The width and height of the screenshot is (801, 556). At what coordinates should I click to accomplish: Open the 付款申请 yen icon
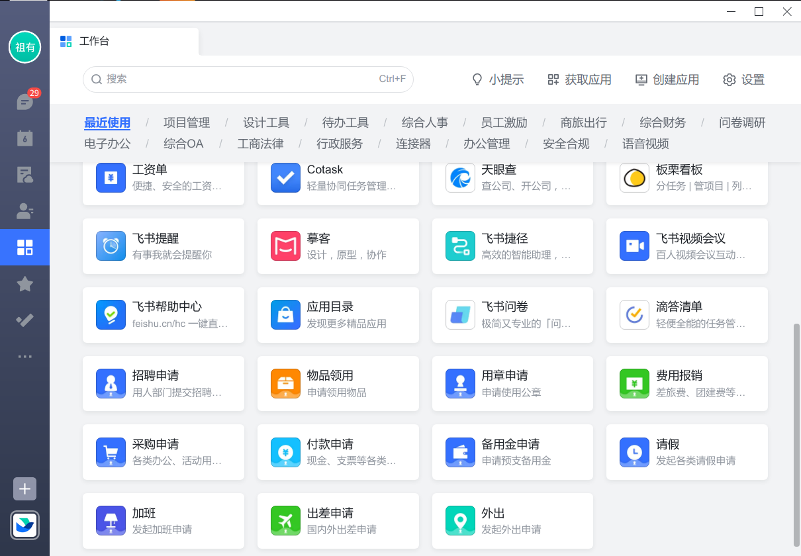click(x=285, y=452)
